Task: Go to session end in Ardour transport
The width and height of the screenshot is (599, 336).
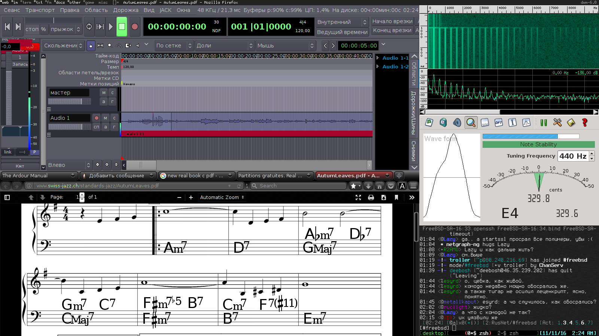Action: tap(18, 27)
